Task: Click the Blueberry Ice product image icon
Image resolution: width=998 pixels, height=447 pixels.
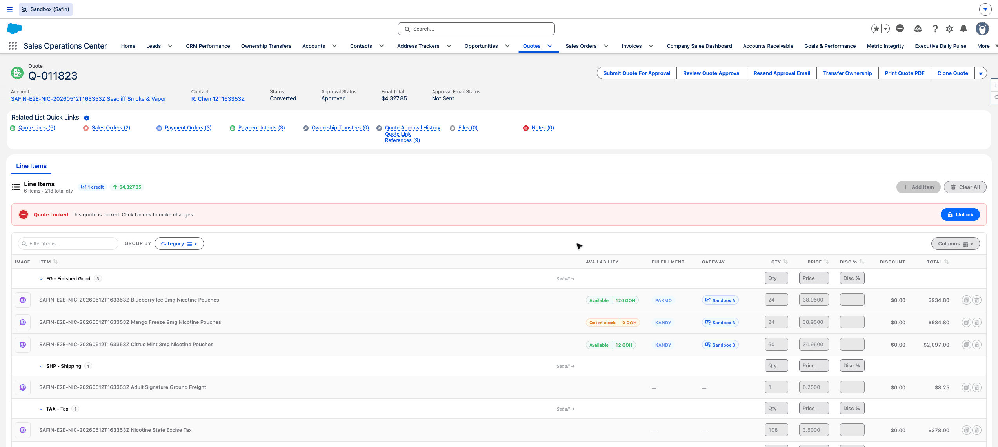Action: [x=23, y=300]
